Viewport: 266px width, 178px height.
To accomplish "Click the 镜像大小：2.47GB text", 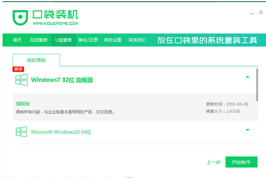I will click(223, 111).
